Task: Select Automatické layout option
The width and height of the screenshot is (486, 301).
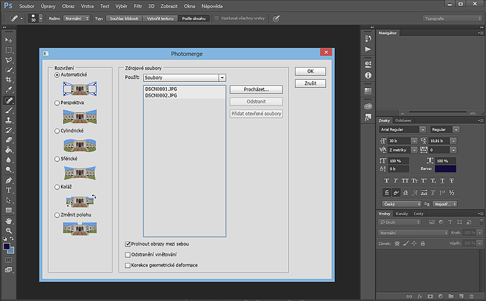Action: [57, 75]
